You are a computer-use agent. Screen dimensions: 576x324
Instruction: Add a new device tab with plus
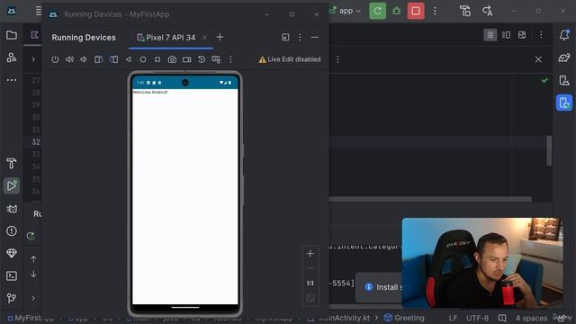pos(220,38)
